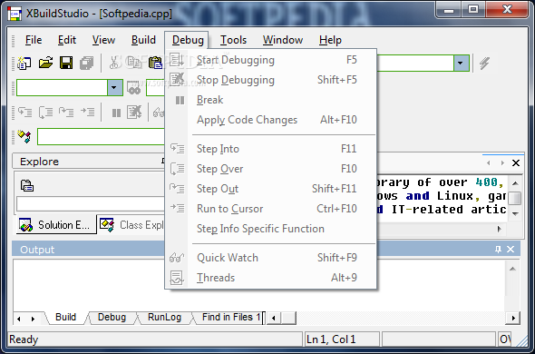Click the XBuildStudio title bar app icon
Image resolution: width=535 pixels, height=354 pixels.
pyautogui.click(x=15, y=14)
